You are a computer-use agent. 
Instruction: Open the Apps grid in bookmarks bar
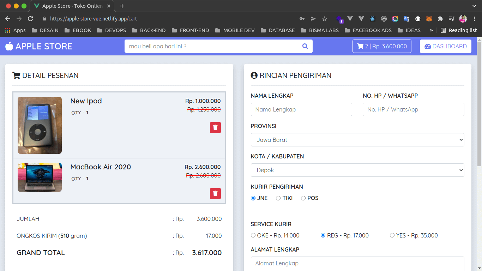[16, 30]
